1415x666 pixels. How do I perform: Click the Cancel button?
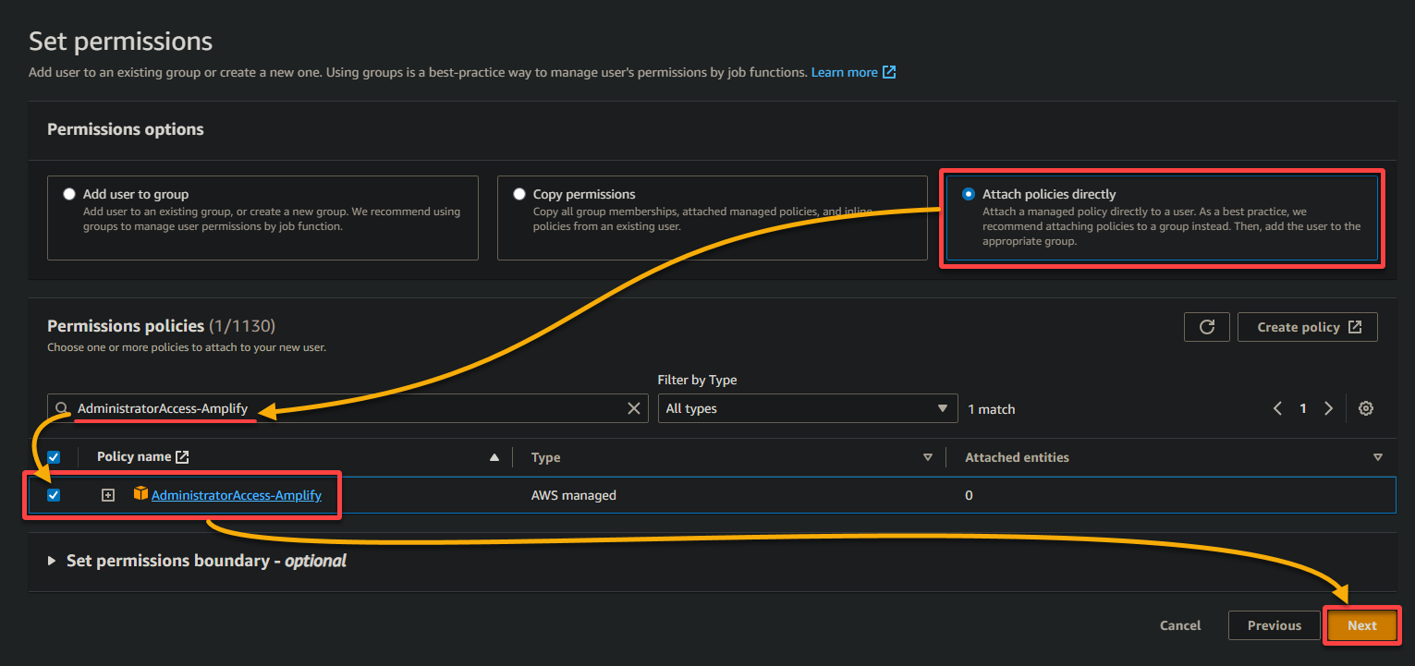tap(1180, 625)
